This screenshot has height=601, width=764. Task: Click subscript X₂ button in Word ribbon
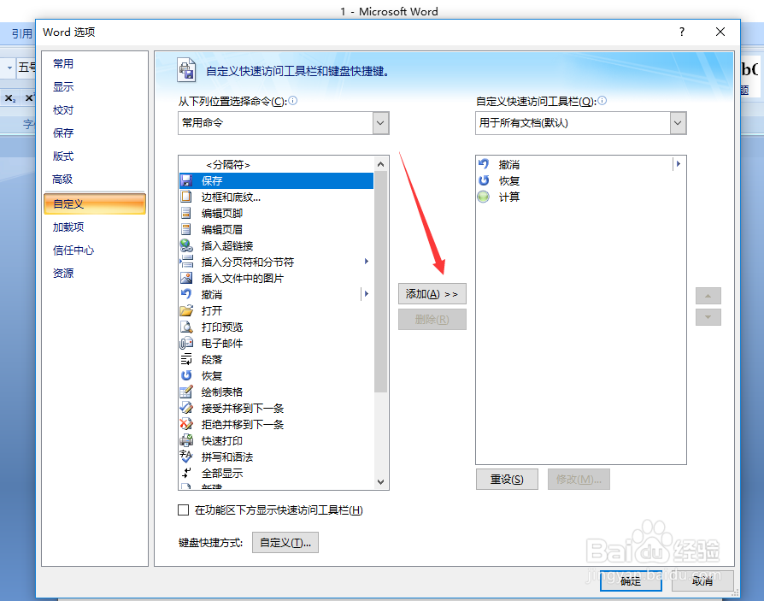[x=10, y=98]
